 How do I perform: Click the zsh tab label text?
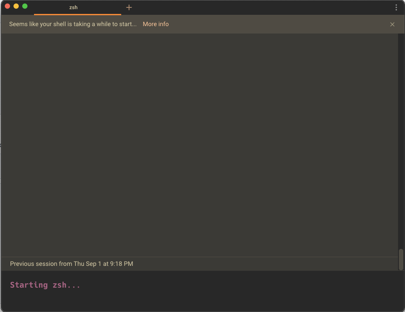pos(73,7)
